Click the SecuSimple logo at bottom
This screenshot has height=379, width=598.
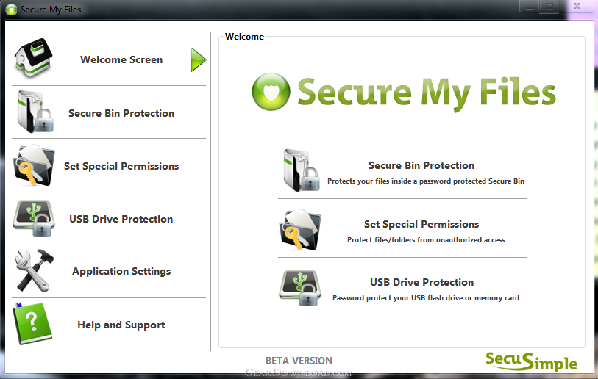click(x=531, y=361)
